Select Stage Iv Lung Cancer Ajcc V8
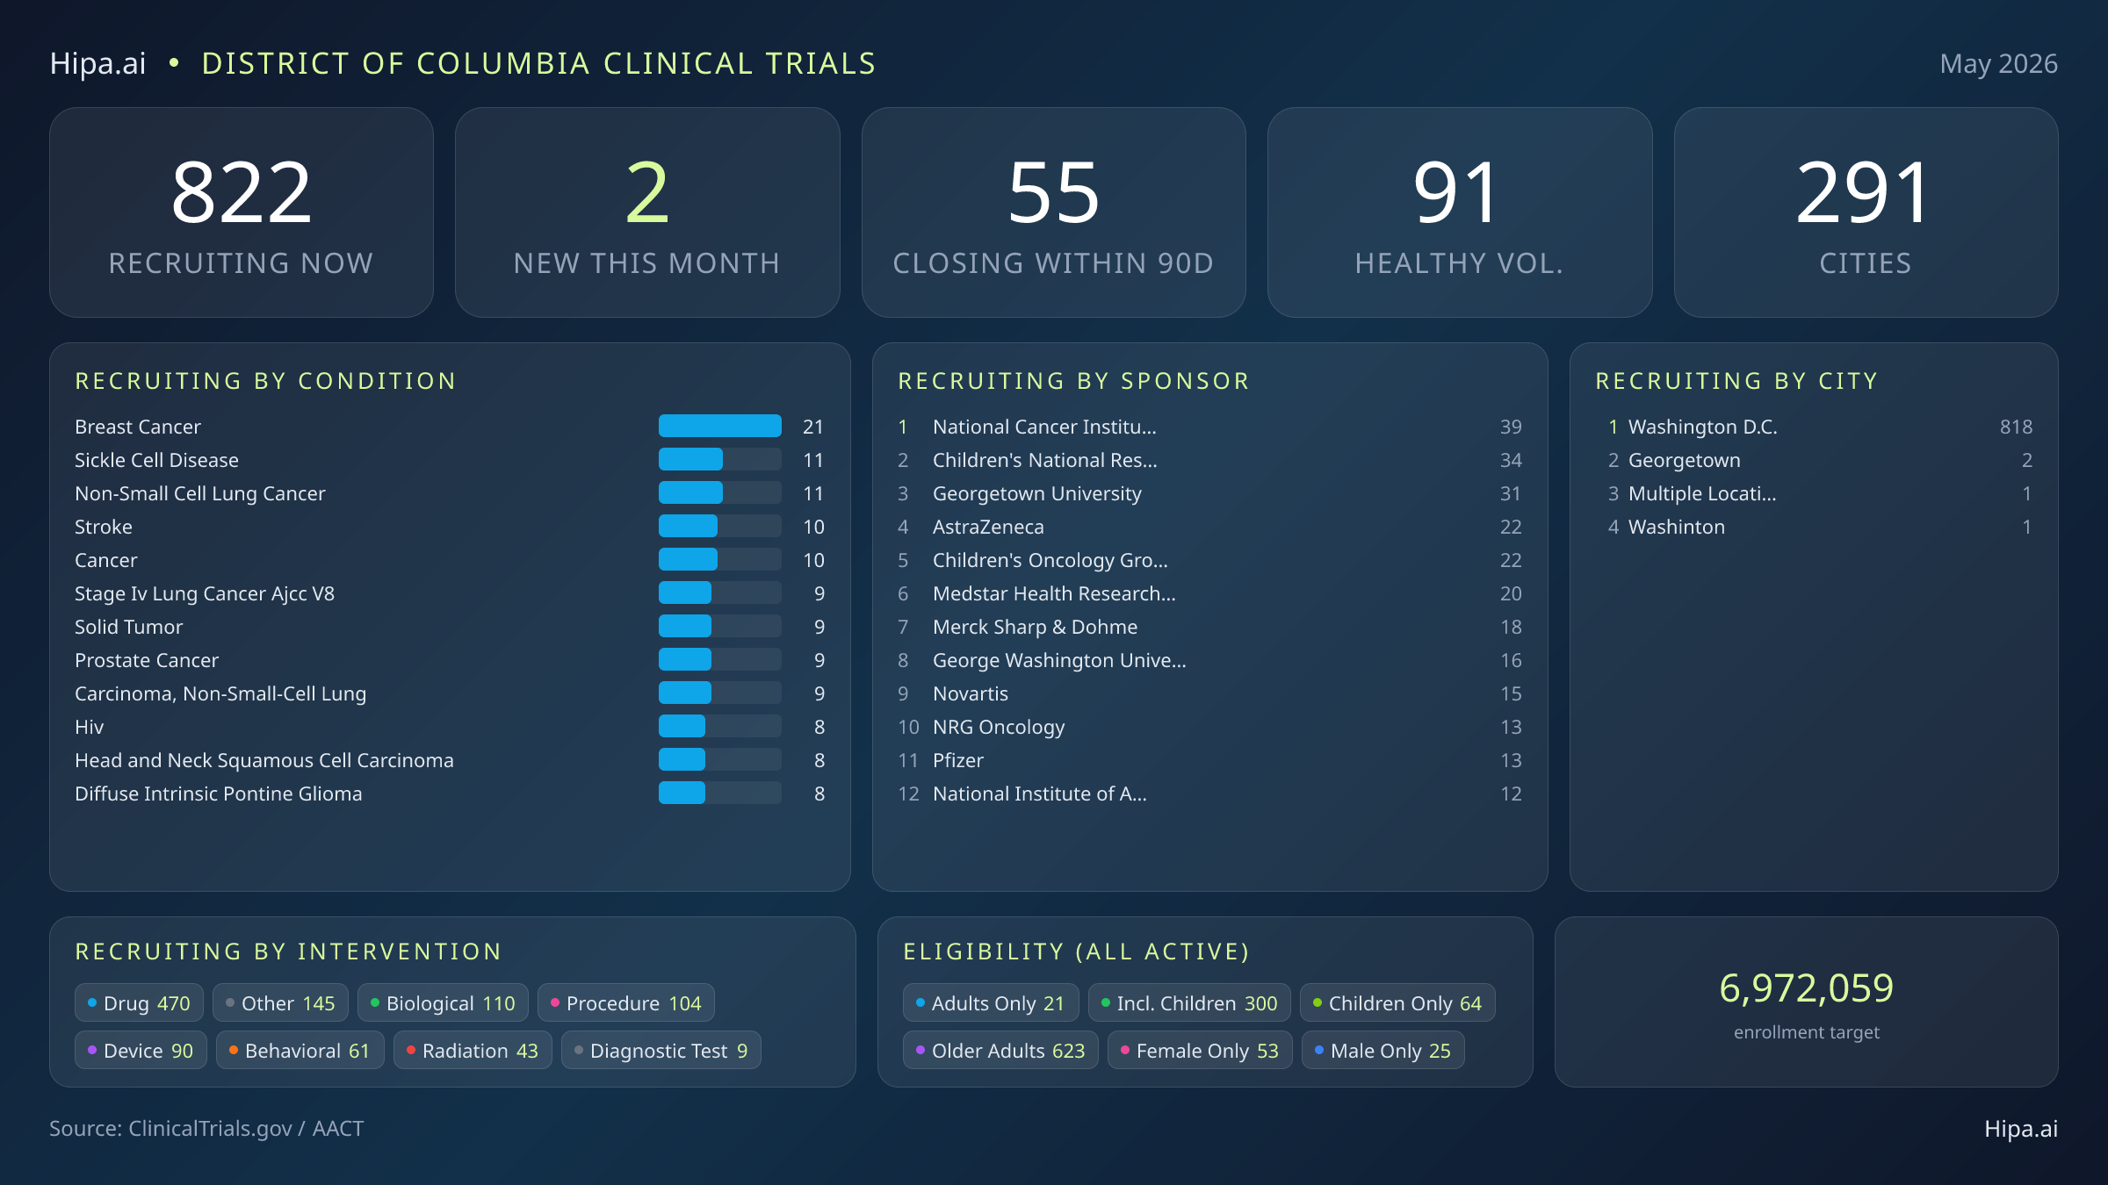Image resolution: width=2108 pixels, height=1185 pixels. coord(450,593)
